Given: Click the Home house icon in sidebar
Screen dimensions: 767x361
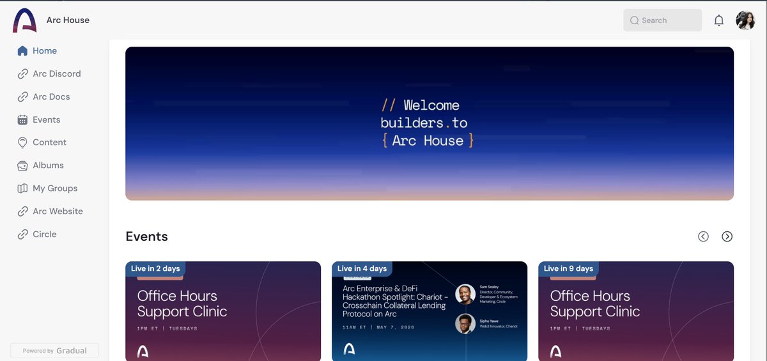Looking at the screenshot, I should point(22,50).
